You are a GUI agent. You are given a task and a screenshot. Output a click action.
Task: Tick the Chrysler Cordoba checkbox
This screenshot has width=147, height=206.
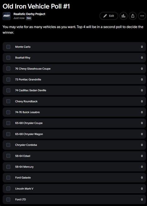point(8,145)
